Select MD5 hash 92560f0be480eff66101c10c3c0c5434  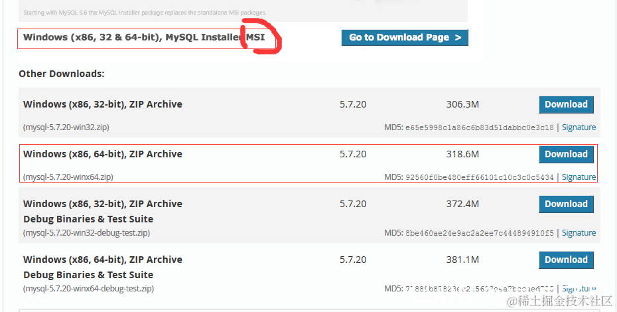click(x=479, y=177)
